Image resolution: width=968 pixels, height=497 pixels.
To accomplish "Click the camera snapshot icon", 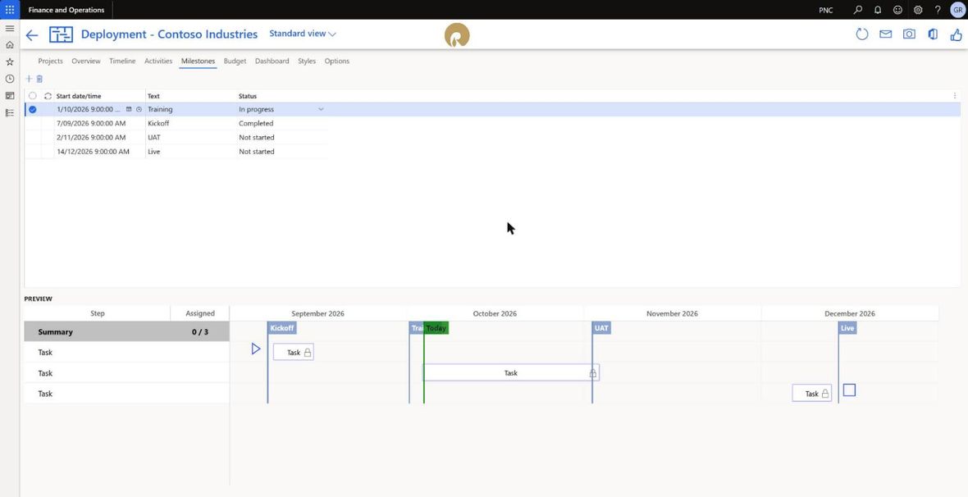I will click(909, 34).
